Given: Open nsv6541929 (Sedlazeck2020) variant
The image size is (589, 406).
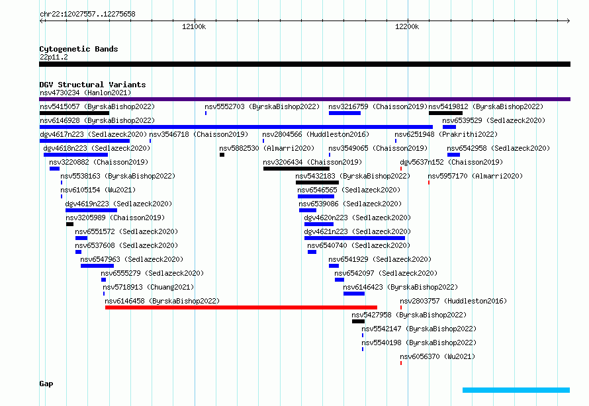Looking at the screenshot, I should [x=380, y=259].
